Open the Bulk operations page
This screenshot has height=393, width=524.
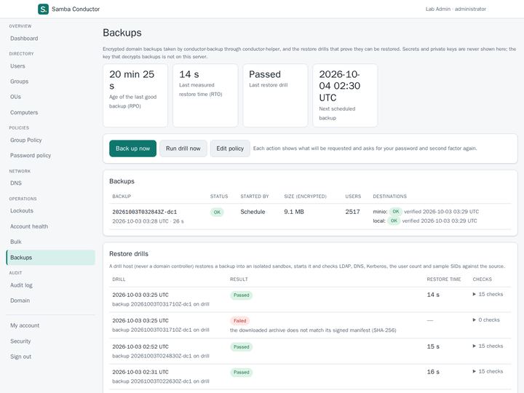[16, 242]
